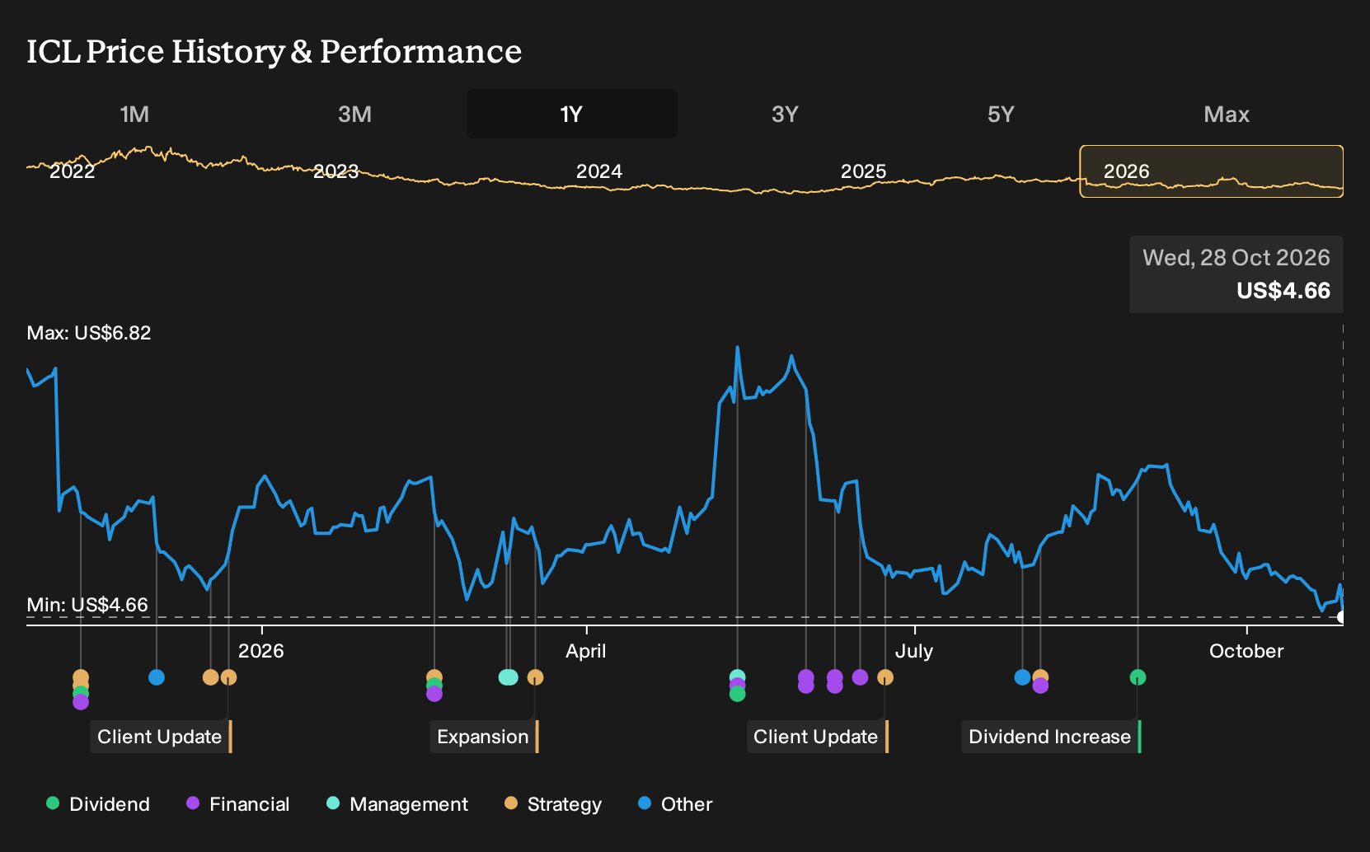Click the green marker at bottom of price-peak stack
This screenshot has width=1370, height=852.
click(738, 694)
